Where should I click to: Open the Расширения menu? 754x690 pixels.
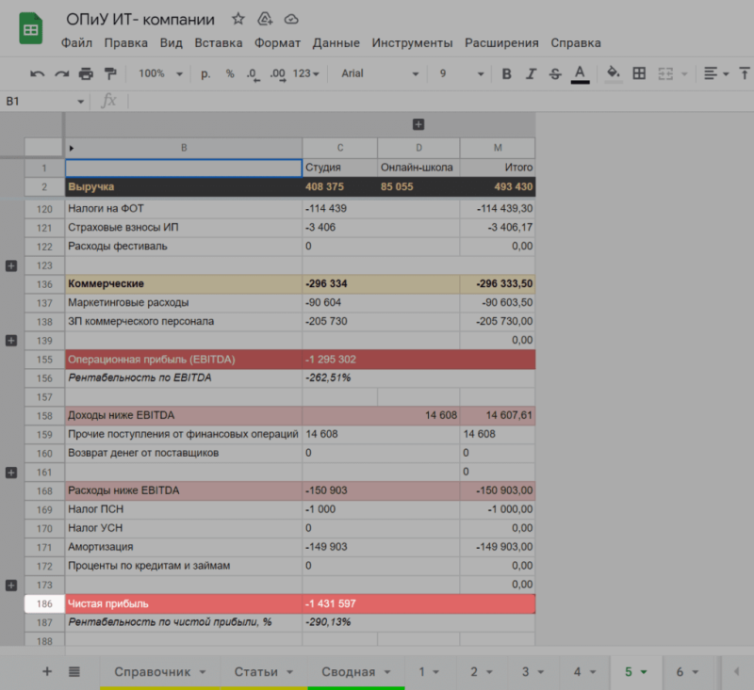coord(501,42)
